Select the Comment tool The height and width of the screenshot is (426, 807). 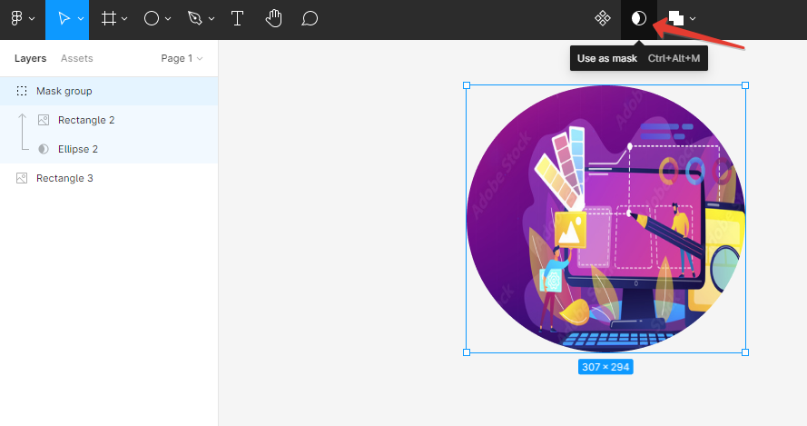click(x=310, y=18)
